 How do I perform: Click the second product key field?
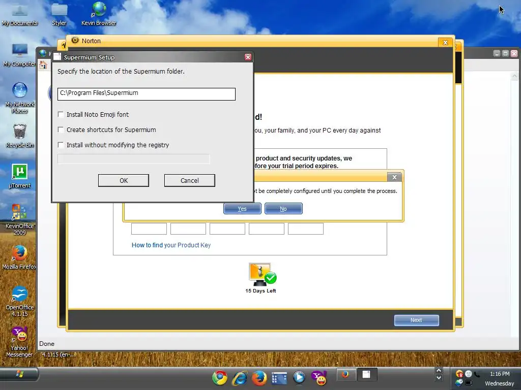coord(188,229)
